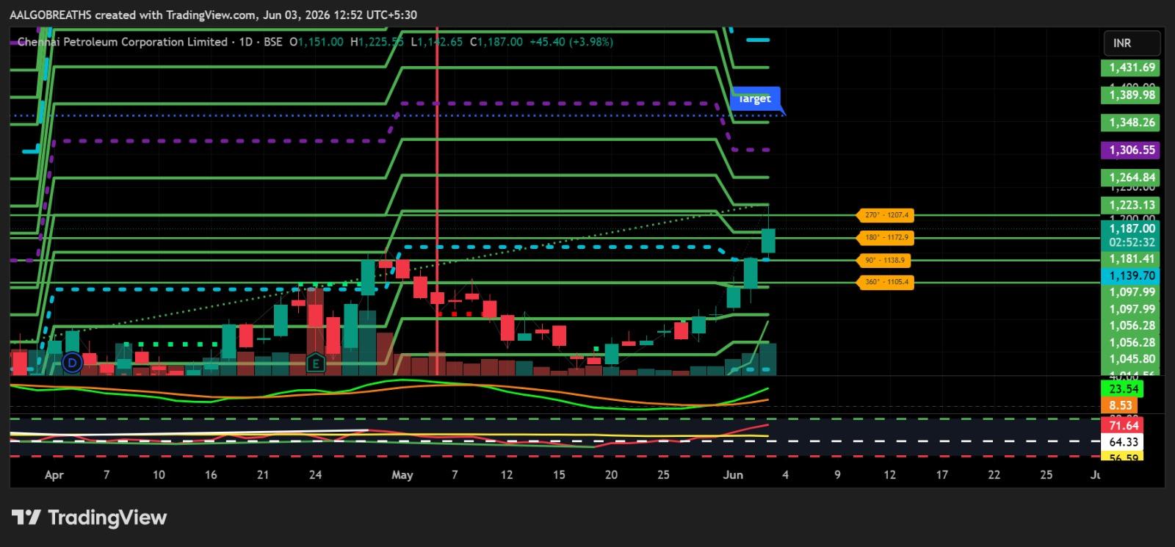The height and width of the screenshot is (547, 1175).
Task: Open the Chennai Petroleum Corporation symbol title
Action: pos(122,42)
